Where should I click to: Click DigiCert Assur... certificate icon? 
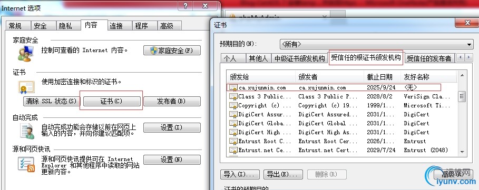pos(233,115)
